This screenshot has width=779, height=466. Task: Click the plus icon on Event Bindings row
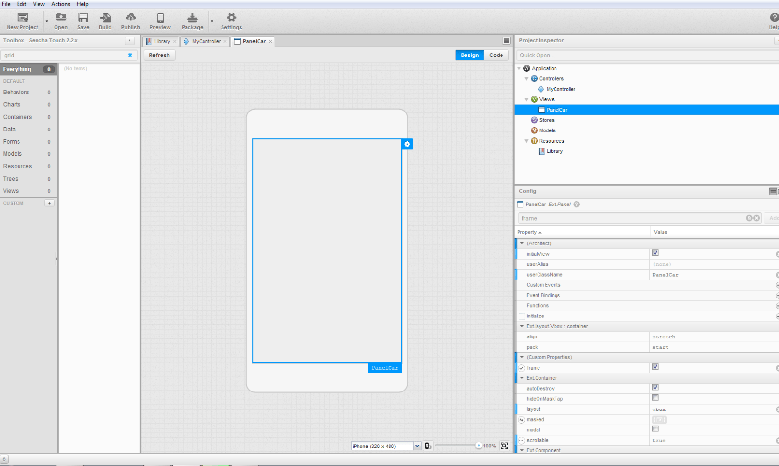pos(777,296)
